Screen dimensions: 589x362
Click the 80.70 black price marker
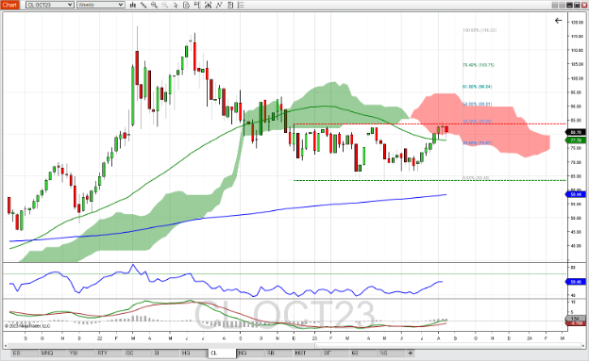[x=576, y=132]
